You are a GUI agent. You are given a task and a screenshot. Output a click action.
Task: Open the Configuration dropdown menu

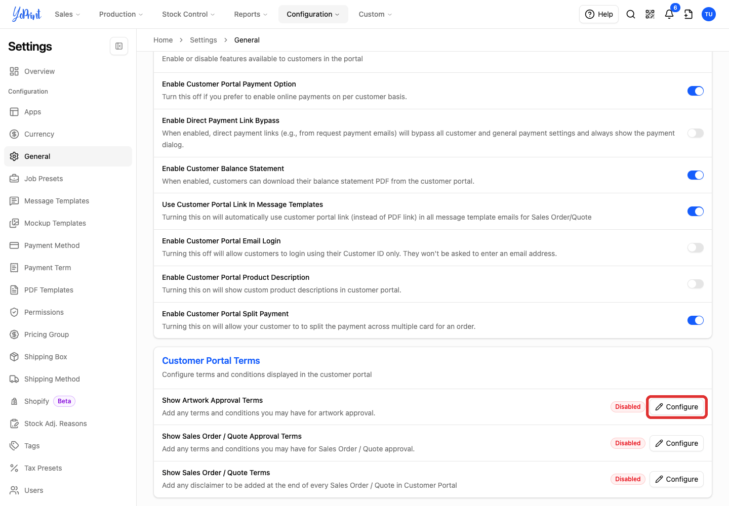click(313, 14)
